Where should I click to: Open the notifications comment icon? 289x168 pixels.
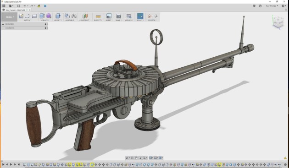254,6
